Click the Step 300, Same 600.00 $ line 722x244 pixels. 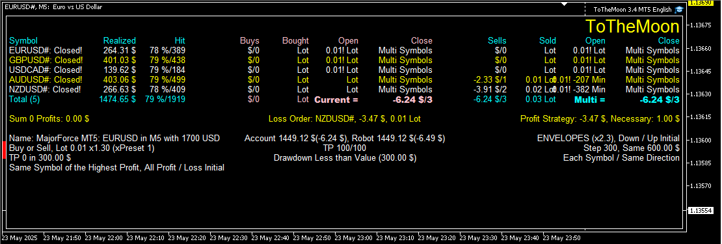[x=632, y=148]
